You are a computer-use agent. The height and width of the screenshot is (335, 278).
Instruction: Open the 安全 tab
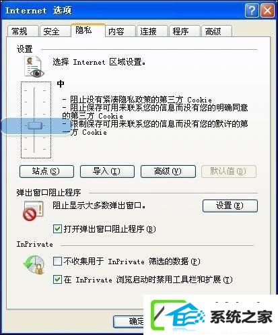[x=55, y=31]
